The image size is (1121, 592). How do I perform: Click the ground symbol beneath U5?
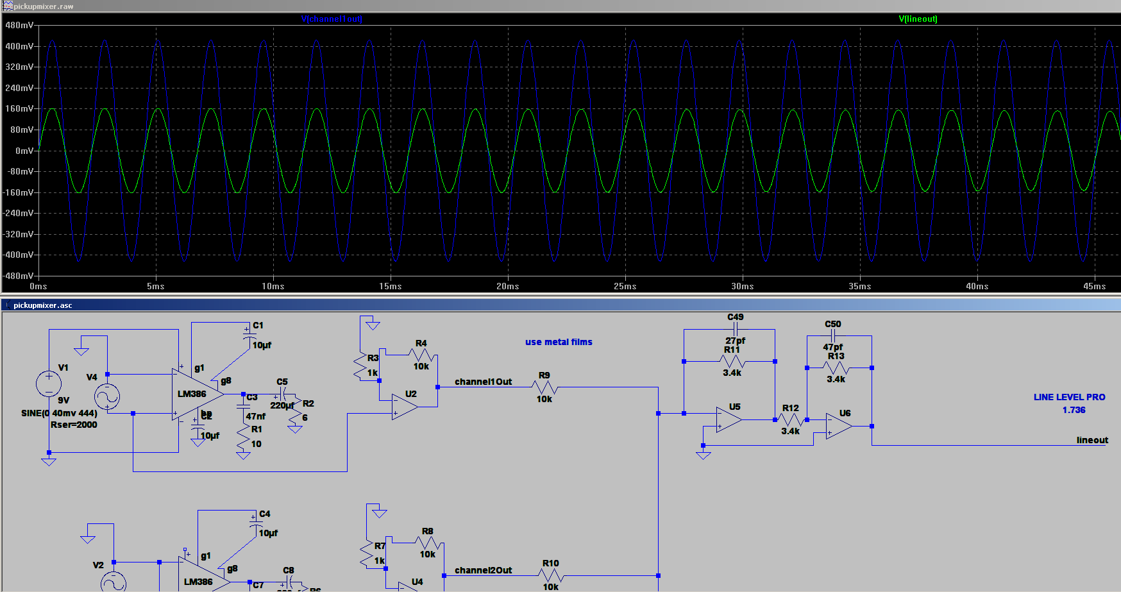click(704, 455)
